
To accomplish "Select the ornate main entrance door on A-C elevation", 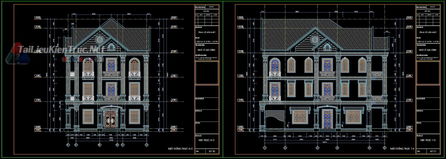I will [x=111, y=119].
